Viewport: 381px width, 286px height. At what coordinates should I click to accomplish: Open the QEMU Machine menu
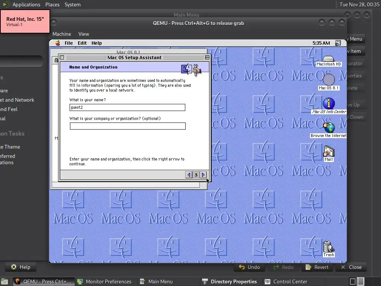(x=62, y=34)
